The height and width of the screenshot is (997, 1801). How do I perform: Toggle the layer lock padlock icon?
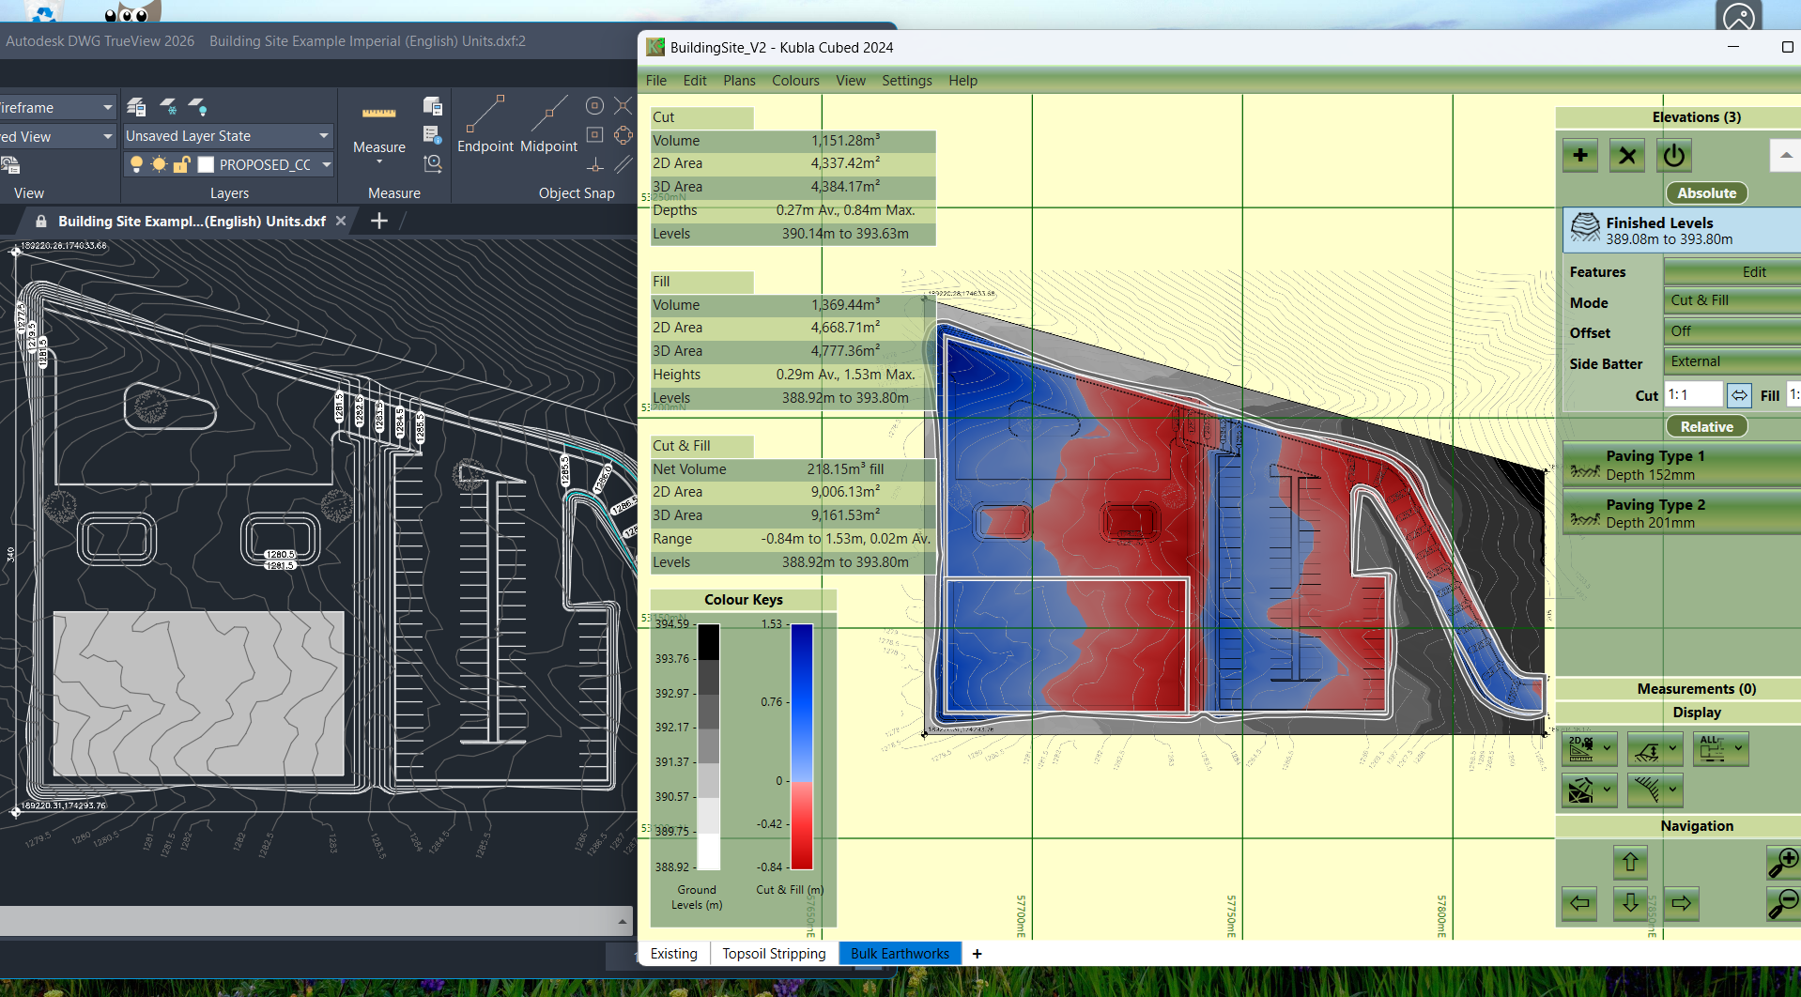181,165
